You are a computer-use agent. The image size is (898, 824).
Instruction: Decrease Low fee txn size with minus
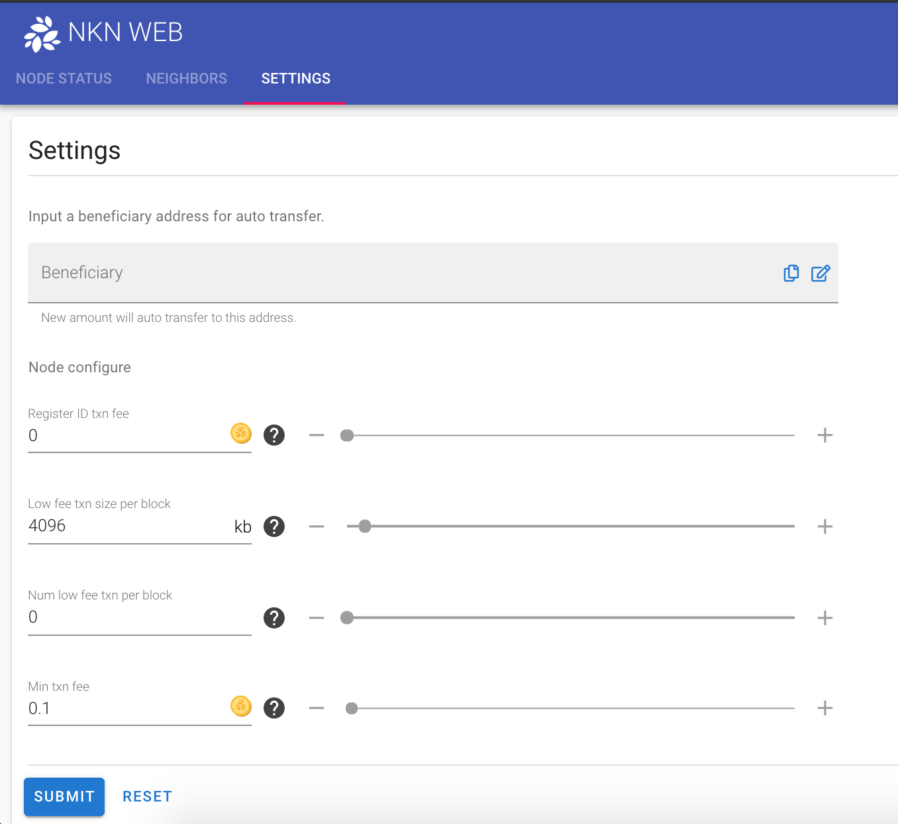pyautogui.click(x=317, y=527)
